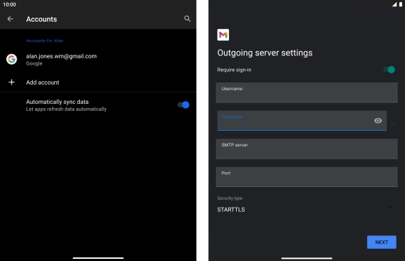The width and height of the screenshot is (405, 261).
Task: Click the 'Accounts for Alan' header
Action: 45,41
